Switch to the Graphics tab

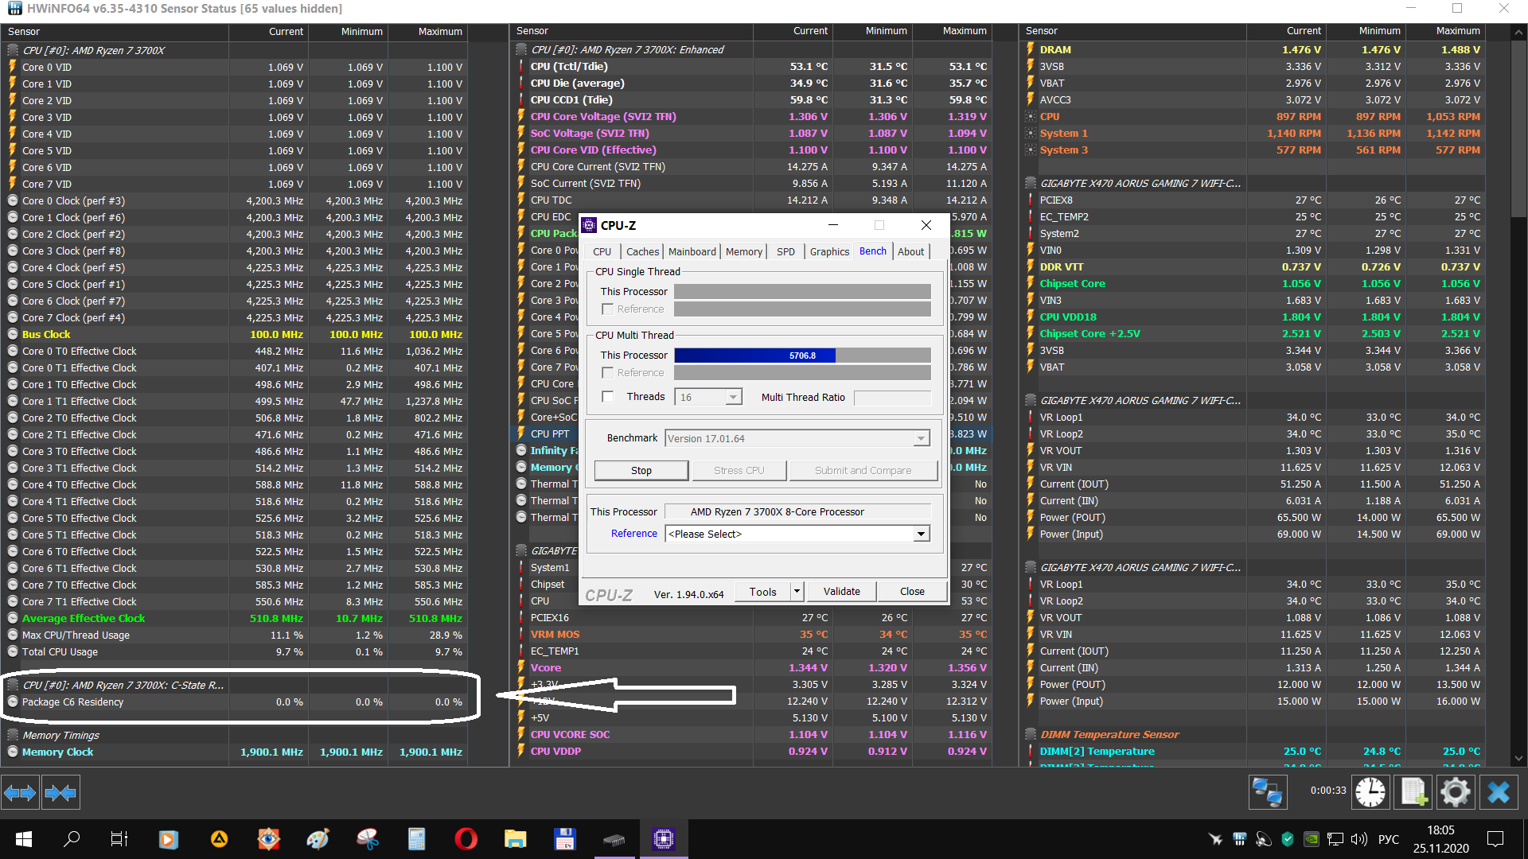(x=829, y=251)
